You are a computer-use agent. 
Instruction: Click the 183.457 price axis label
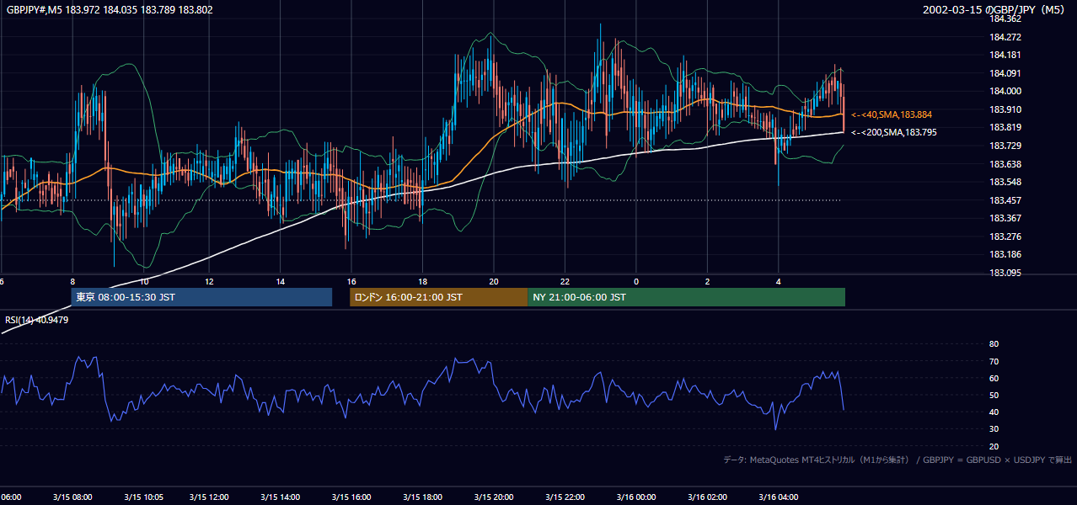point(1005,200)
